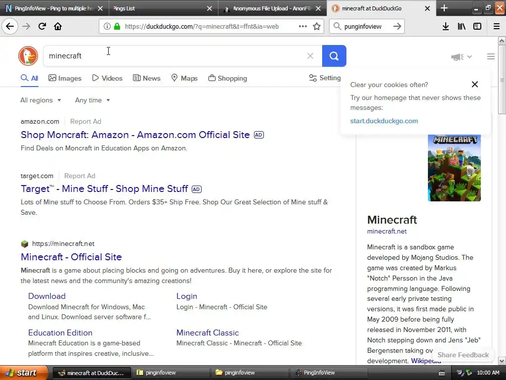Toggle the sidebar view icon
The image size is (506, 380).
point(477,26)
